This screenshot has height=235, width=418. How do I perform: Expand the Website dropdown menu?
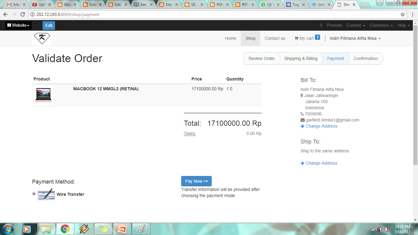(x=18, y=25)
